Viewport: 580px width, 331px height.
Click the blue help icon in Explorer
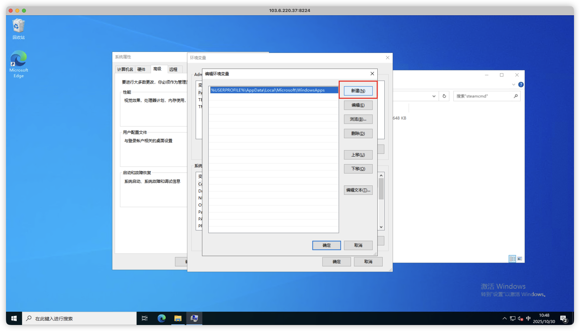point(521,85)
